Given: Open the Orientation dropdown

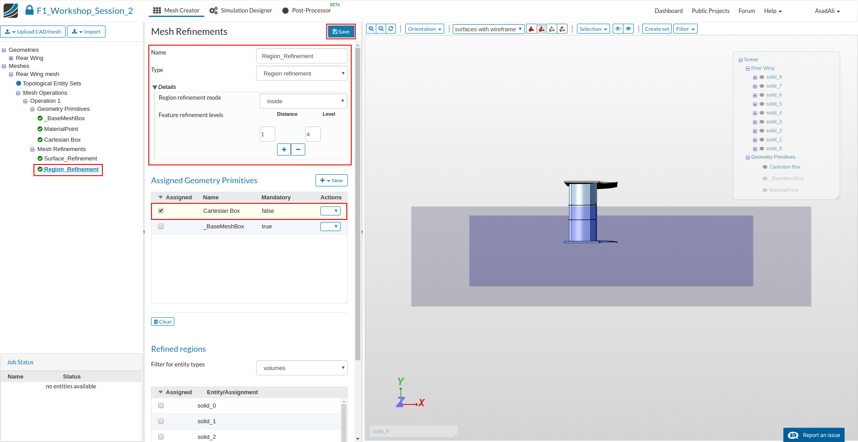Looking at the screenshot, I should (425, 29).
